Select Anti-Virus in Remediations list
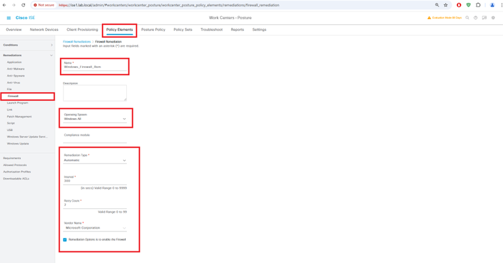Viewport: 503px width, 263px height. click(14, 83)
